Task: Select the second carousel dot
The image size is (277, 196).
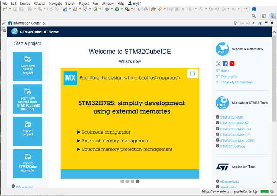Action: click(127, 181)
